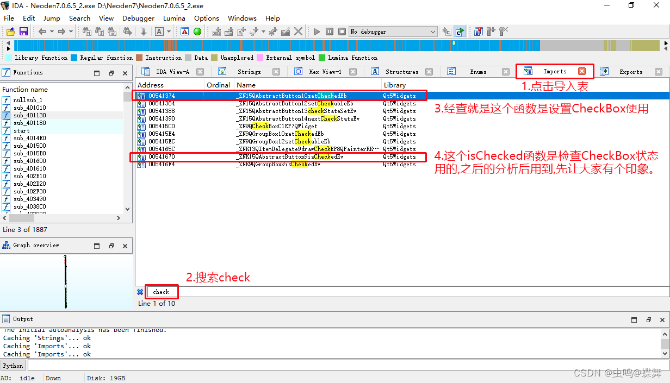The height and width of the screenshot is (383, 670).
Task: Click the binoculars search-immediate-value icon
Action: (x=87, y=32)
